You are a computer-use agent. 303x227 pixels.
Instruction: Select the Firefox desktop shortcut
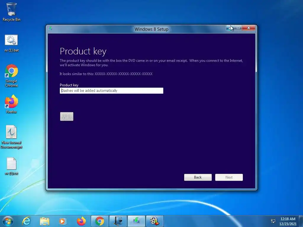point(12,104)
